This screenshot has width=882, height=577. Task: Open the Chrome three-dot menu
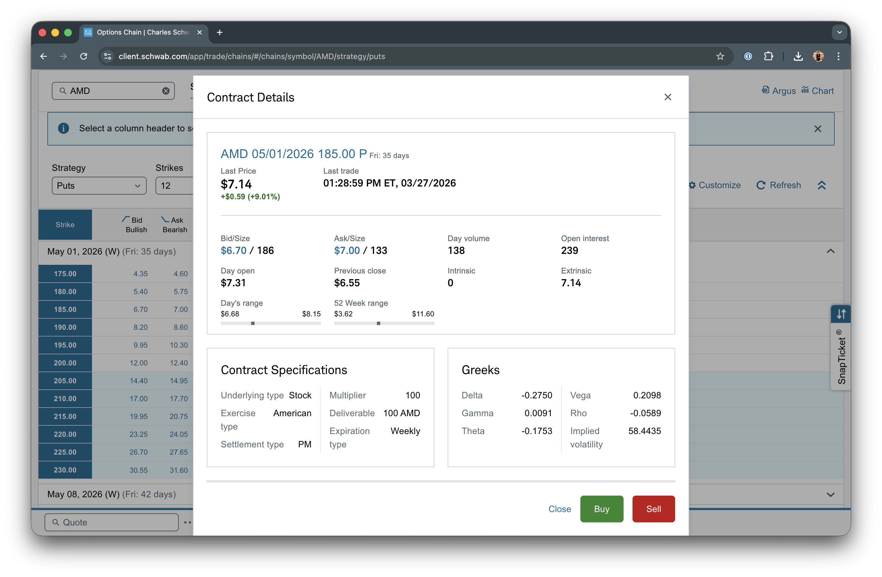click(838, 56)
